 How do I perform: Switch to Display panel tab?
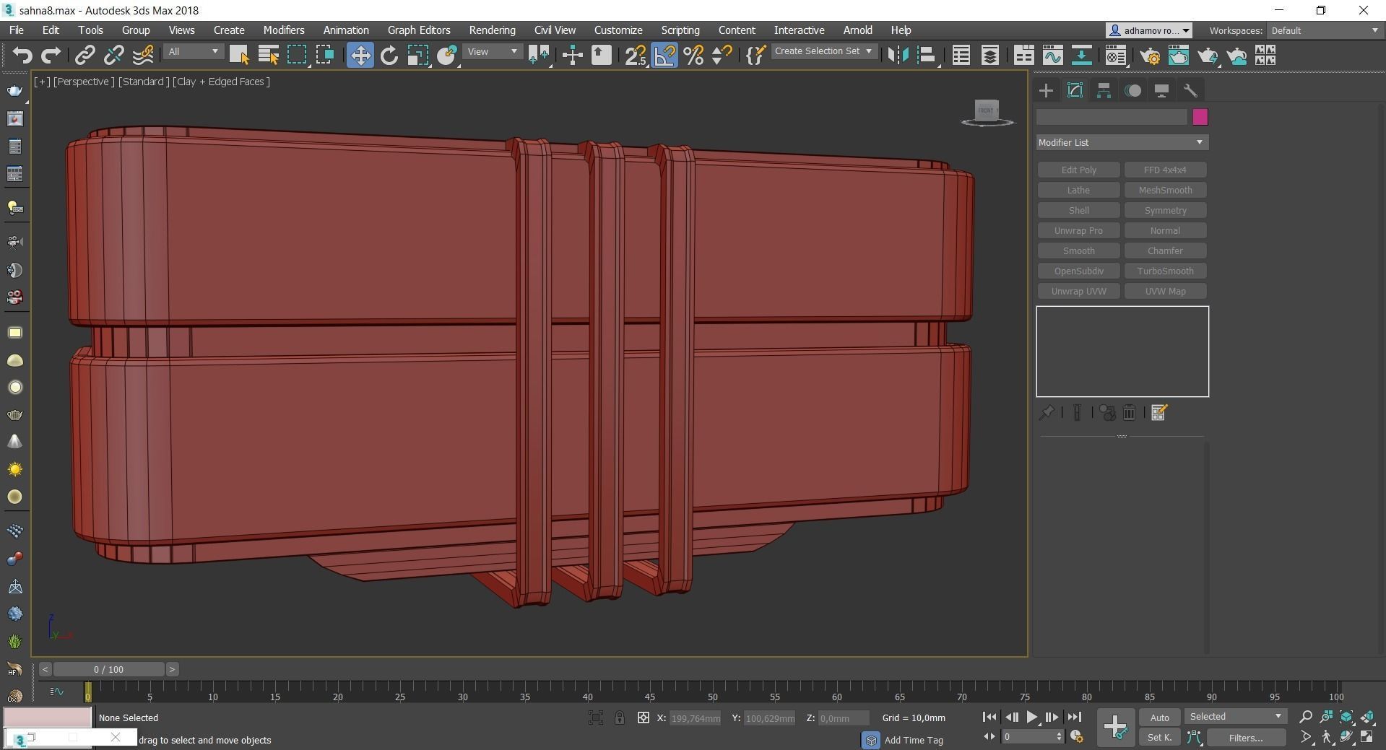click(1161, 90)
